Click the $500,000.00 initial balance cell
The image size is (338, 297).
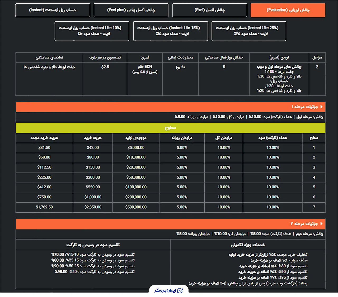tap(136, 207)
